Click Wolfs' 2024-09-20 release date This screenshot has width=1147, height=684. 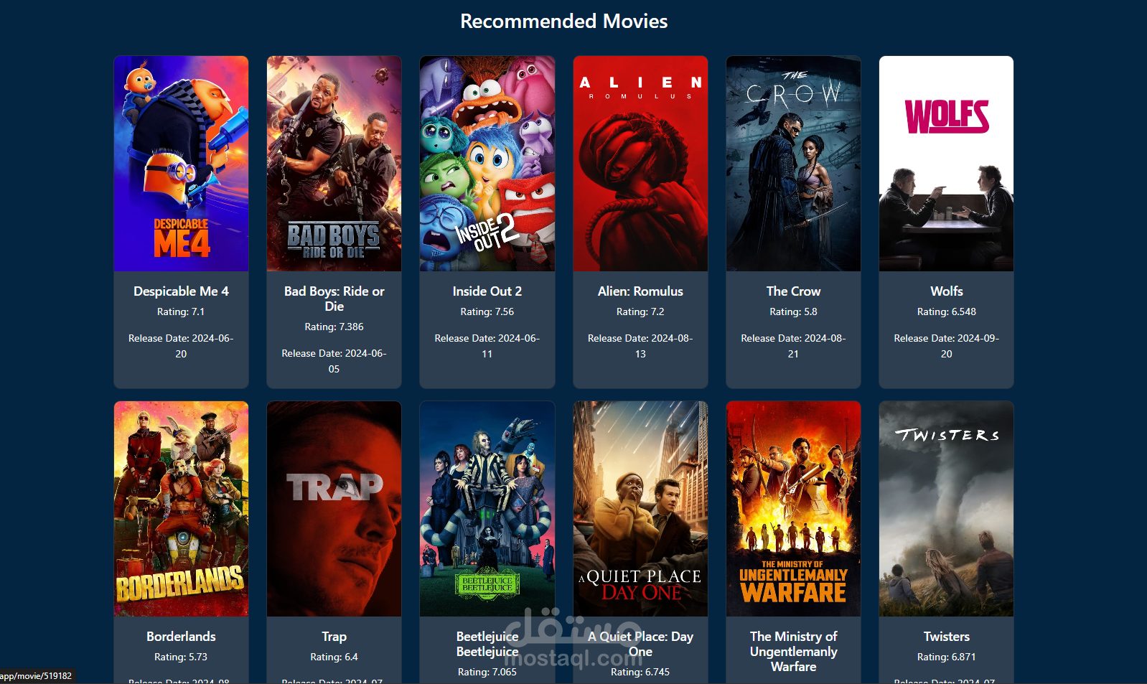[x=946, y=346]
